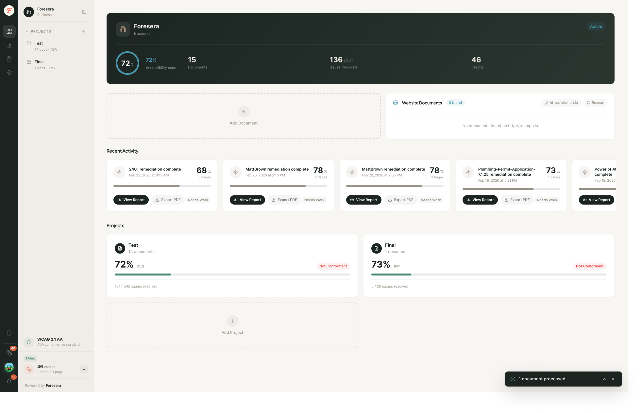Open the Analytics bar chart icon
This screenshot has width=642, height=413.
pos(9,45)
